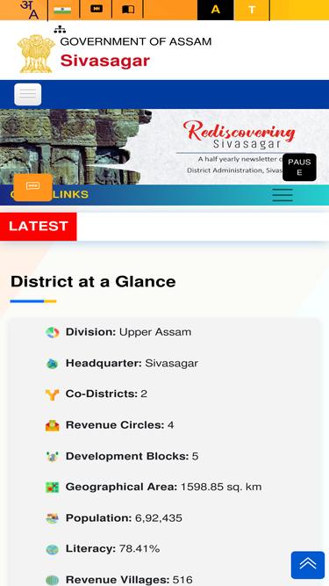Toggle the yellow T text theme
Viewport: 329px width, 586px height.
[x=252, y=10]
